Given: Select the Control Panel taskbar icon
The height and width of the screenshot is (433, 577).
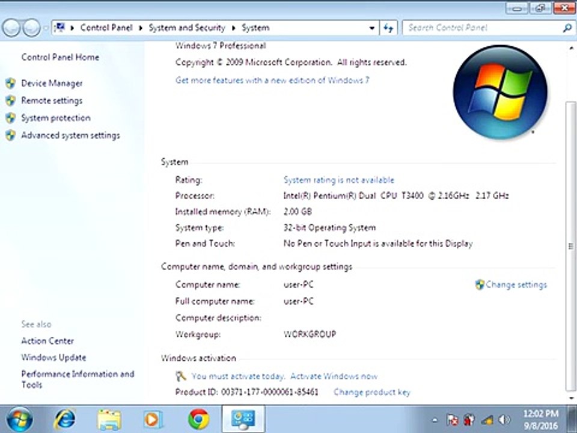Looking at the screenshot, I should (243, 419).
